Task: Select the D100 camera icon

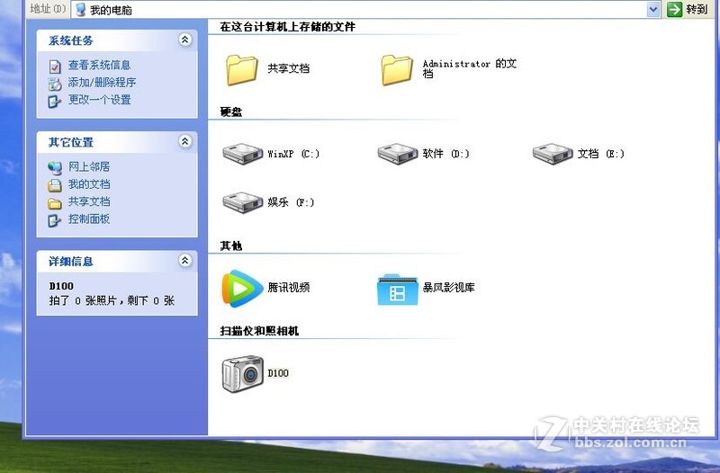Action: pos(242,374)
